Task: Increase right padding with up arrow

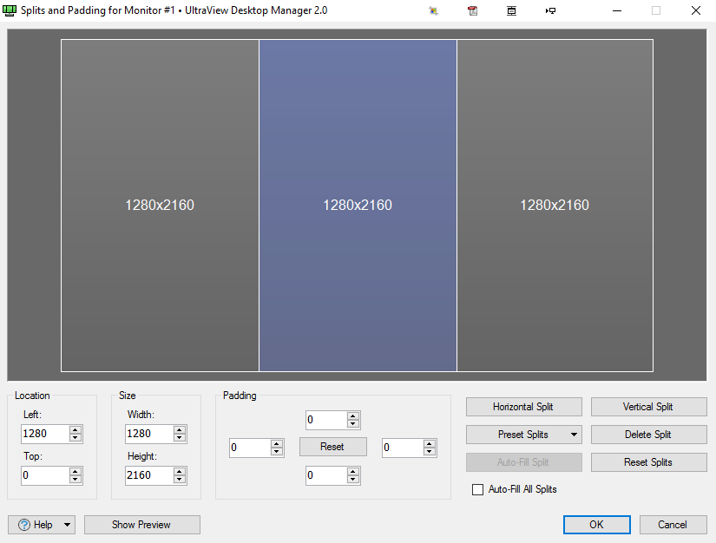Action: coord(429,444)
